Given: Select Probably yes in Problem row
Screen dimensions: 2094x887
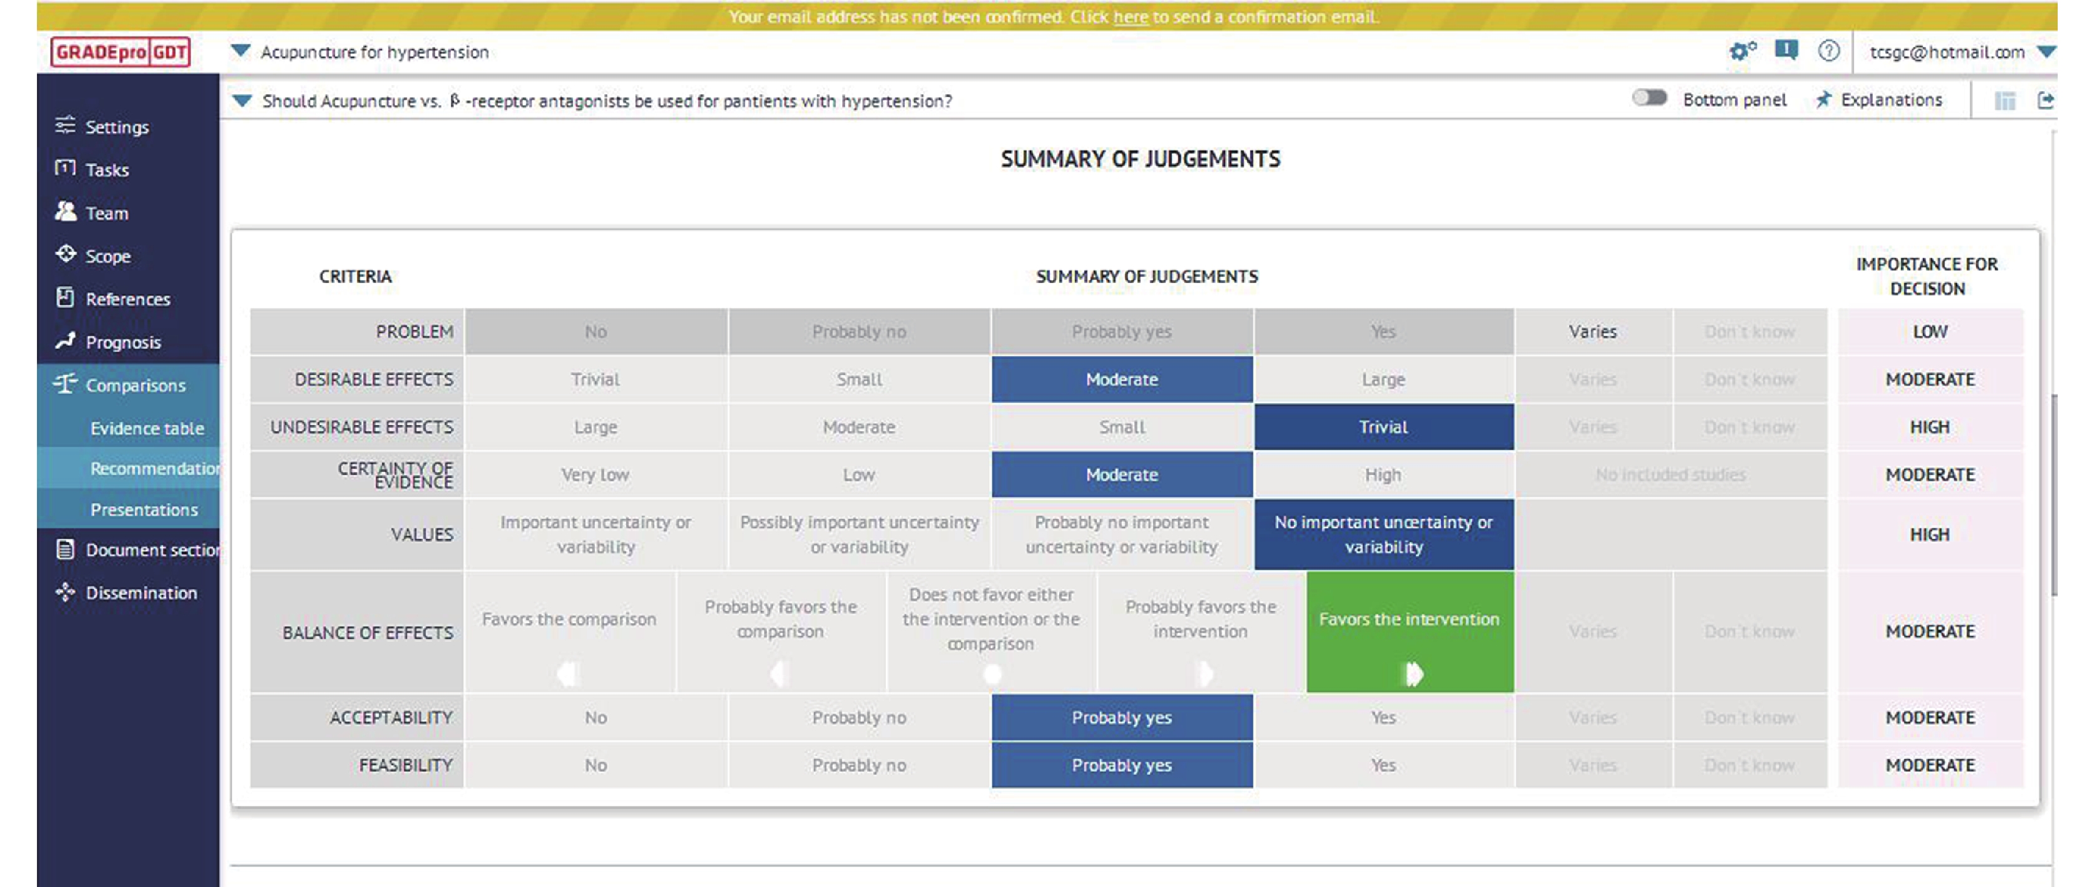Looking at the screenshot, I should 1121,332.
